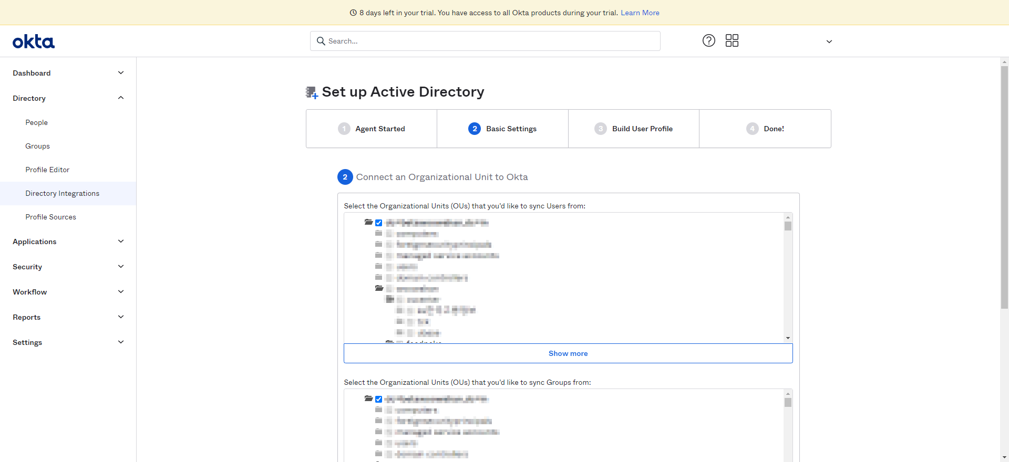Open Profile Editor in sidebar
Viewport: 1009px width, 462px height.
47,170
